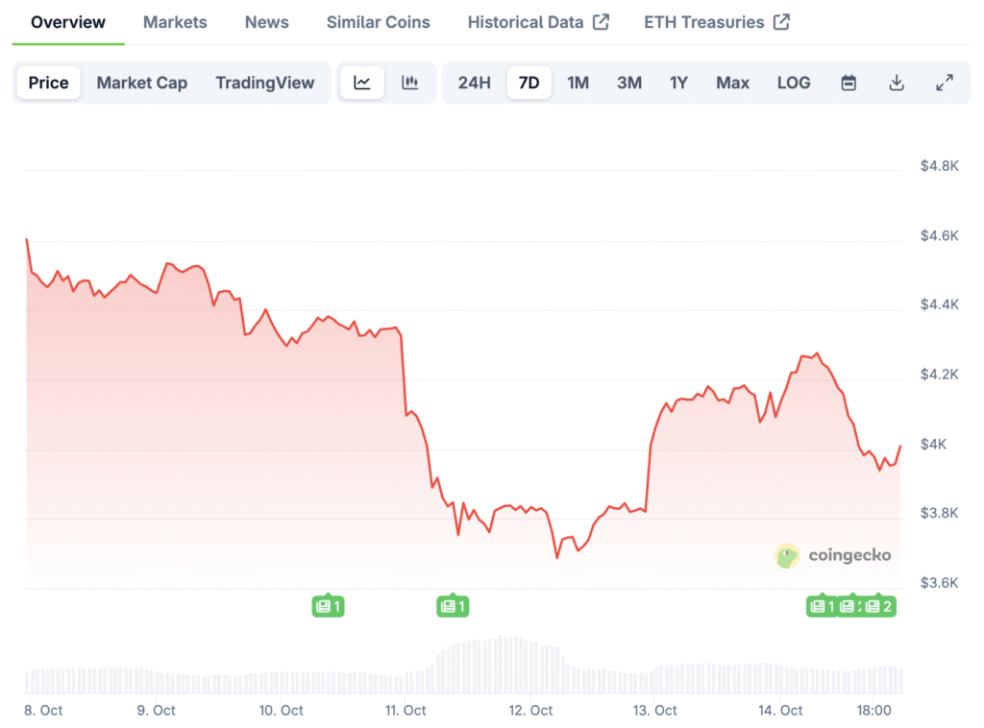The height and width of the screenshot is (728, 984).
Task: Select the Price view toggle
Action: 48,83
